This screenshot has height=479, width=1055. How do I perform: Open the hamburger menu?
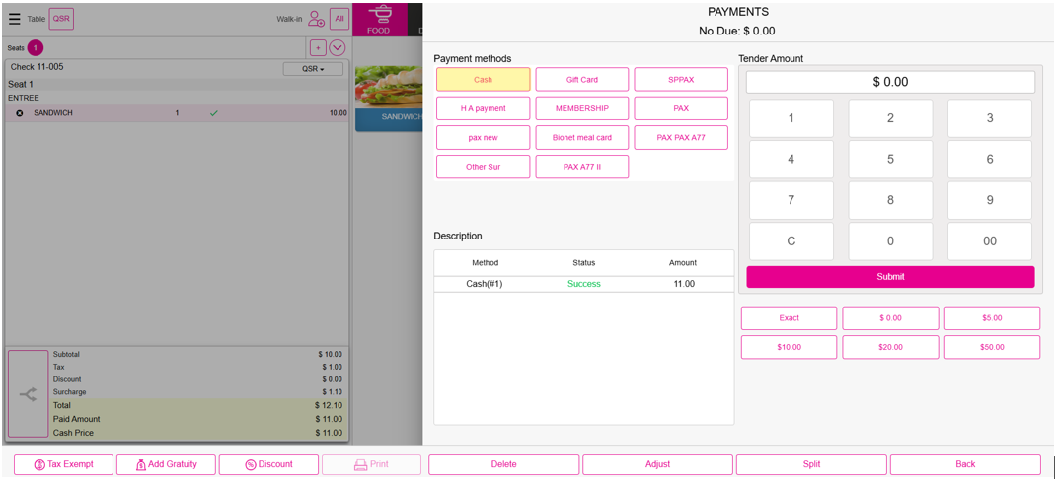pyautogui.click(x=14, y=18)
